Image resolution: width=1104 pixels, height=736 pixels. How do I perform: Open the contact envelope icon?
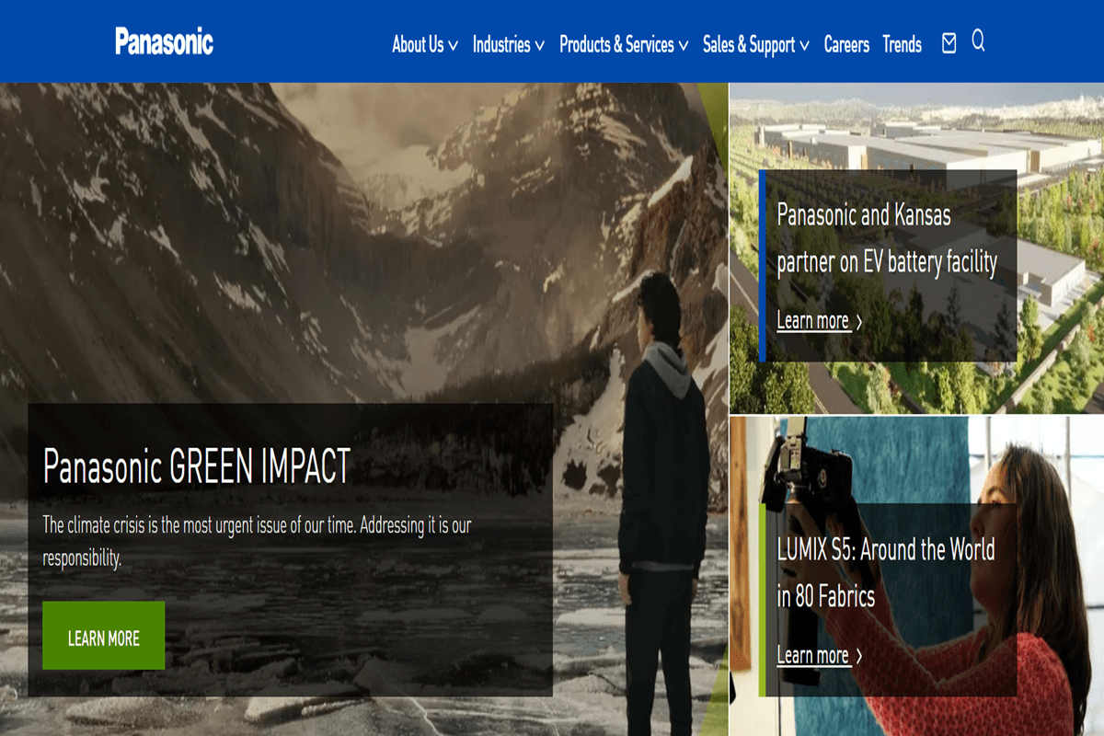949,43
